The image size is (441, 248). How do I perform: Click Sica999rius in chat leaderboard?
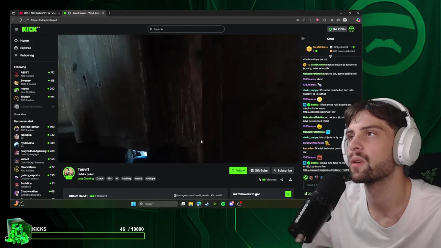click(320, 47)
